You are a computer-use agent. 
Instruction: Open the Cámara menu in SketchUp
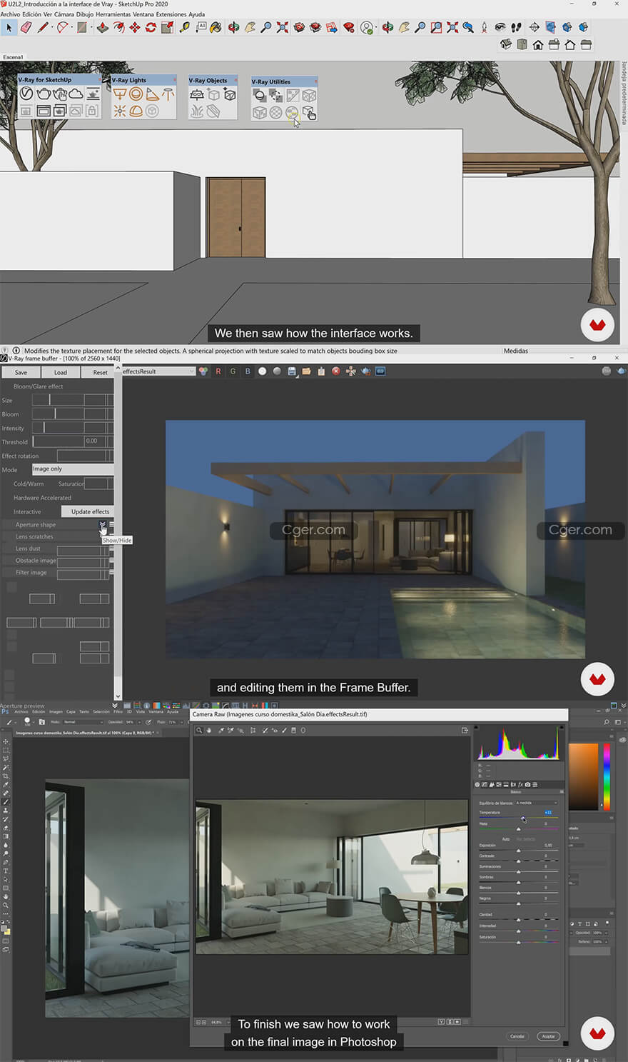coord(64,14)
